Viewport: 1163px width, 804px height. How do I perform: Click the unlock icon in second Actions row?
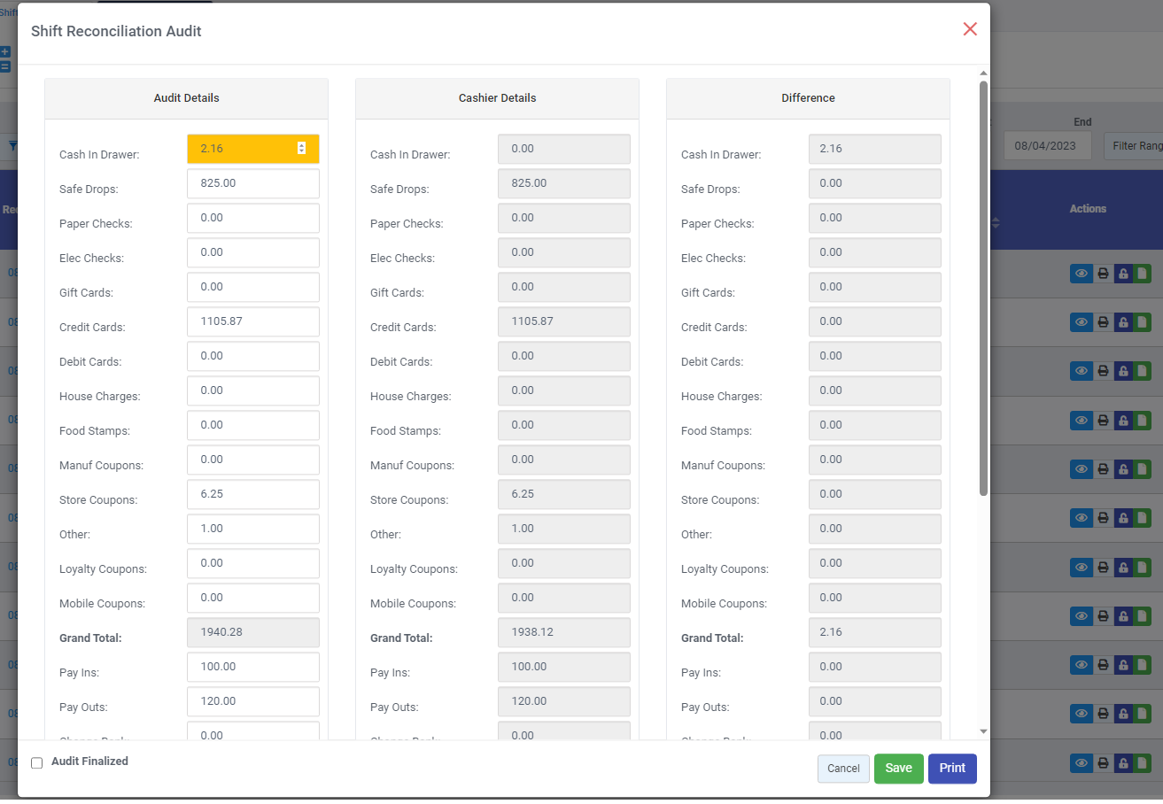(1123, 322)
